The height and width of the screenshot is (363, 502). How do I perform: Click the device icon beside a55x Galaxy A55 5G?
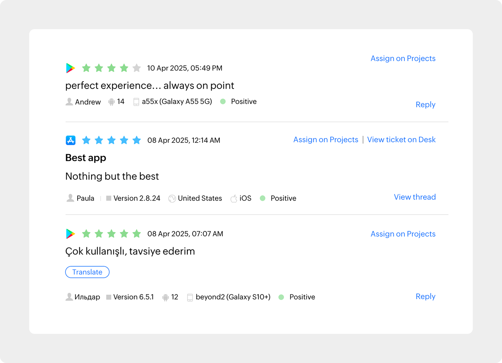coord(136,102)
